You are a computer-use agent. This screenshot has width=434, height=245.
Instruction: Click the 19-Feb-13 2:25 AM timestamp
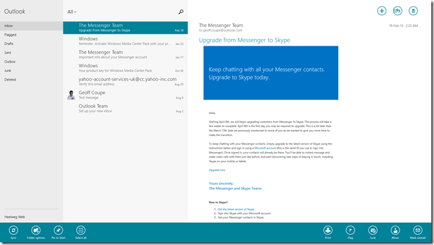click(403, 26)
